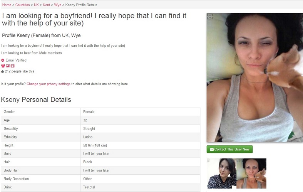This screenshot has height=192, width=303.
Task: Navigate to UK breadcrumb link
Action: coord(36,5)
